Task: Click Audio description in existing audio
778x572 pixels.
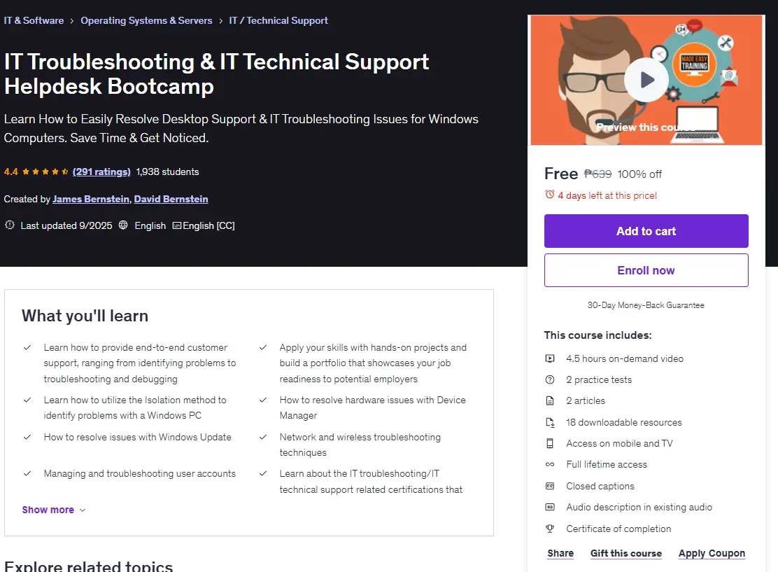Action: (x=639, y=507)
